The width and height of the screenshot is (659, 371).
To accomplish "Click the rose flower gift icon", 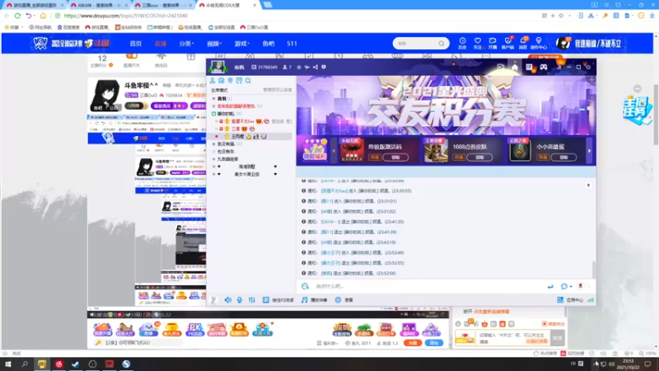I will 581,286.
